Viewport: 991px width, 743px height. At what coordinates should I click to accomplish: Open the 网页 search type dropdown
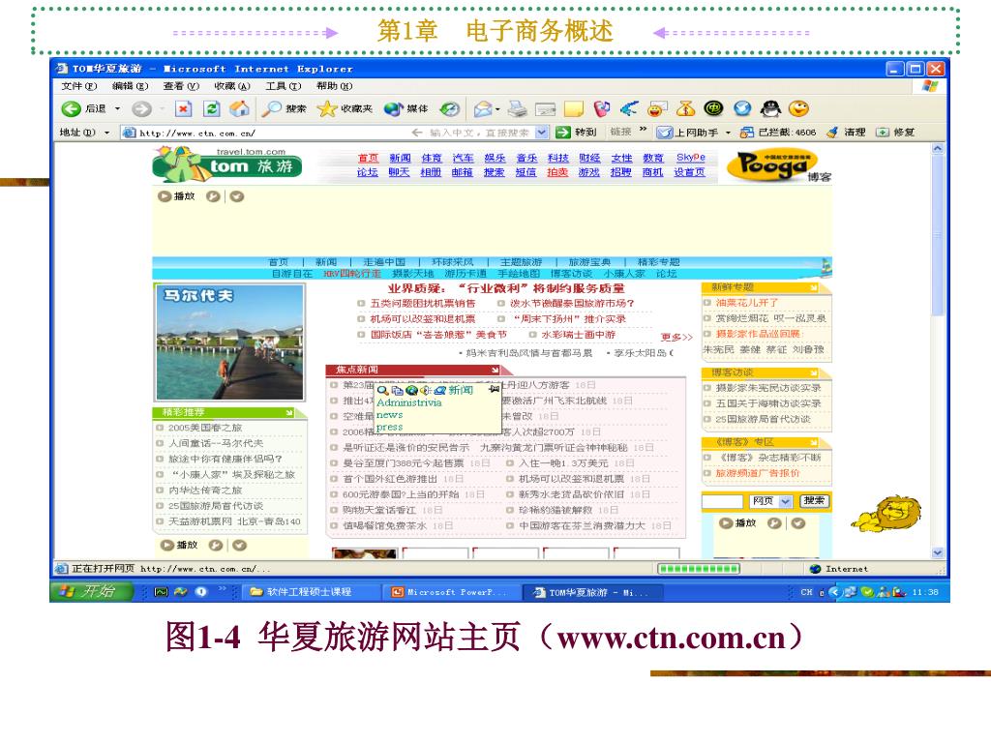pyautogui.click(x=785, y=501)
